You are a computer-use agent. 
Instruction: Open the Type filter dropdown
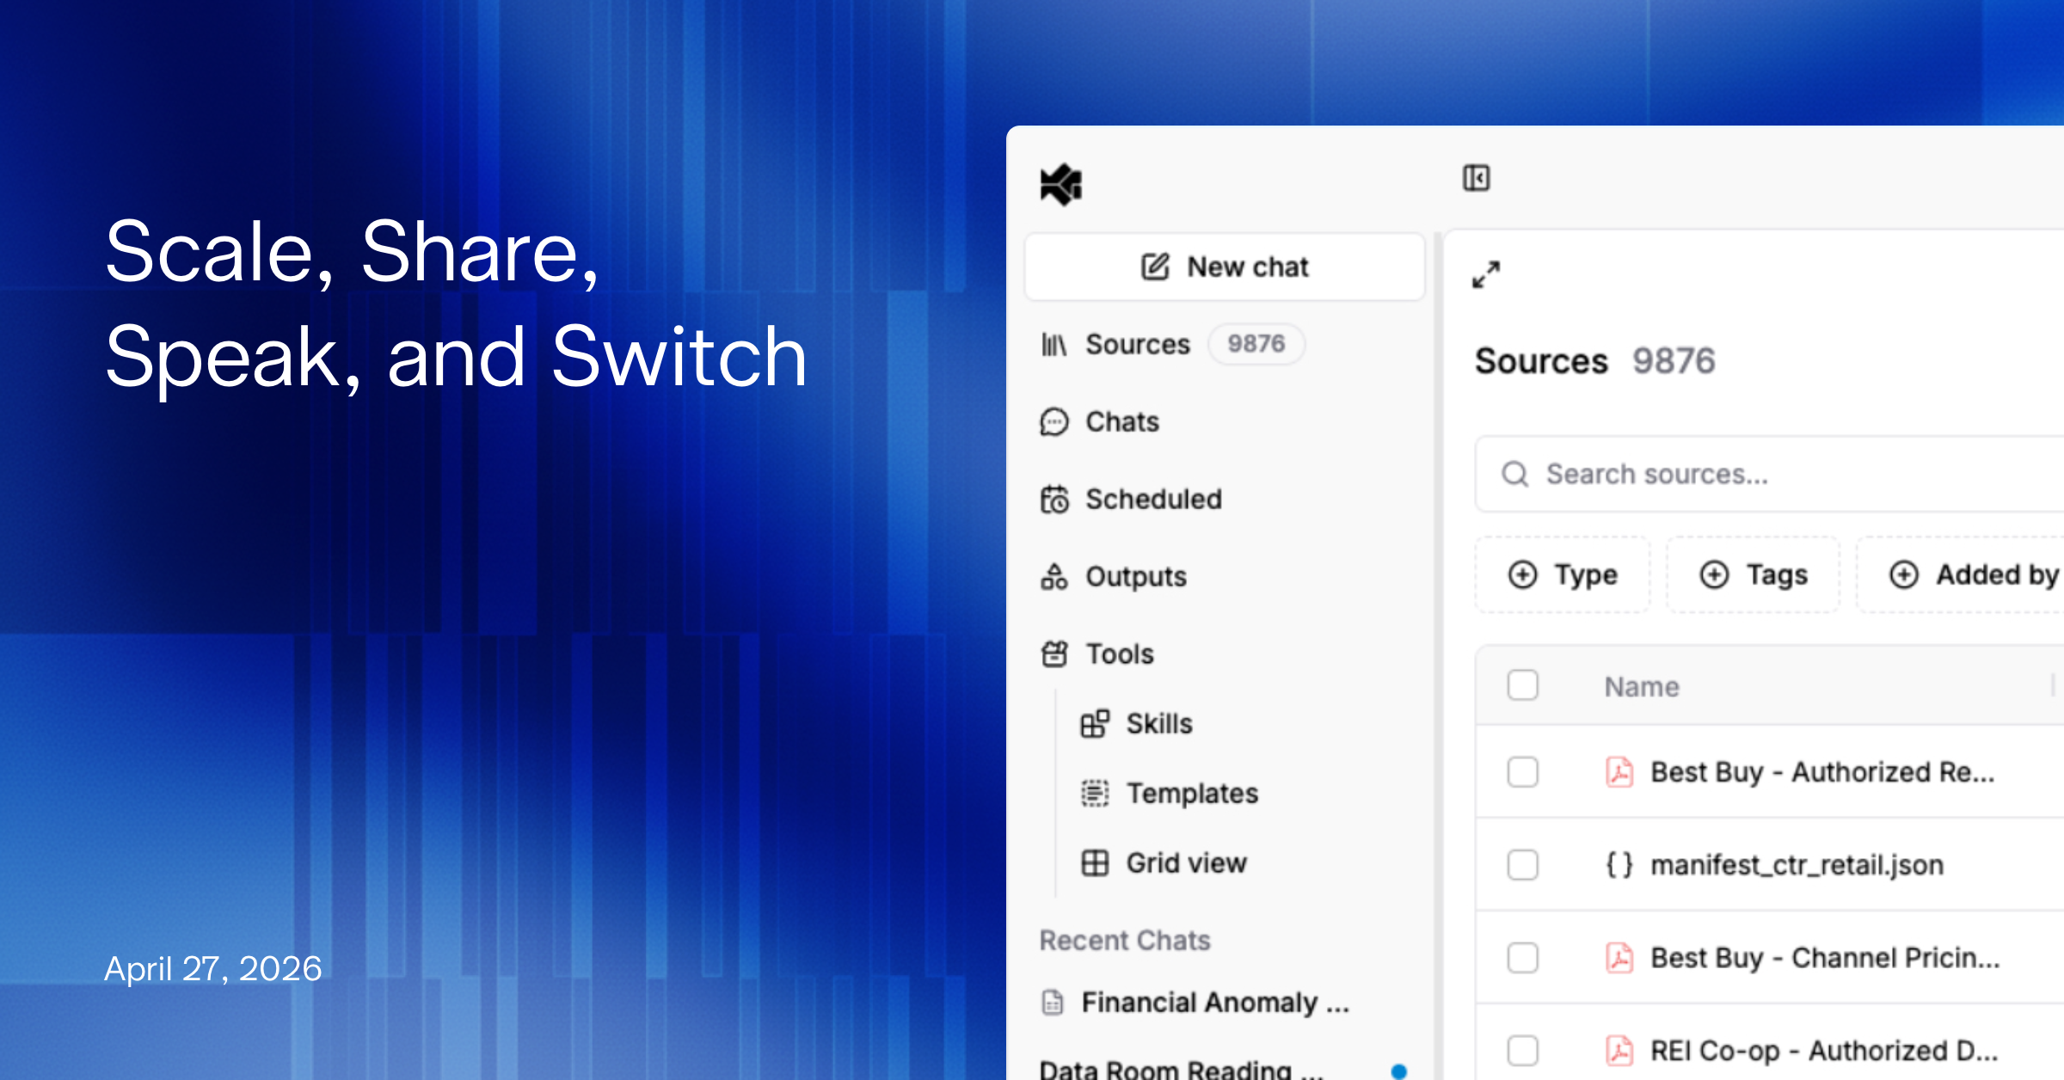1563,574
